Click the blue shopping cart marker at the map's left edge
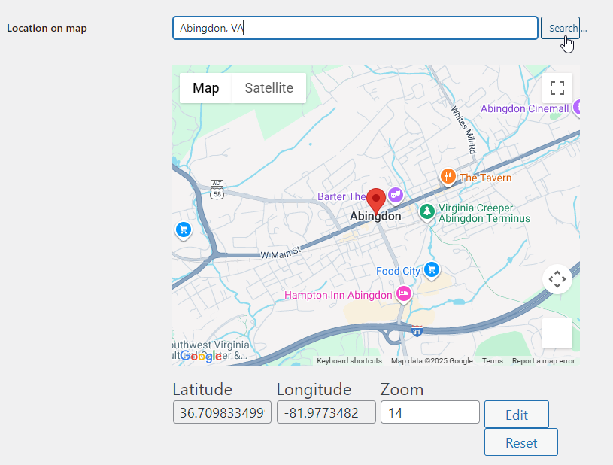 click(183, 229)
